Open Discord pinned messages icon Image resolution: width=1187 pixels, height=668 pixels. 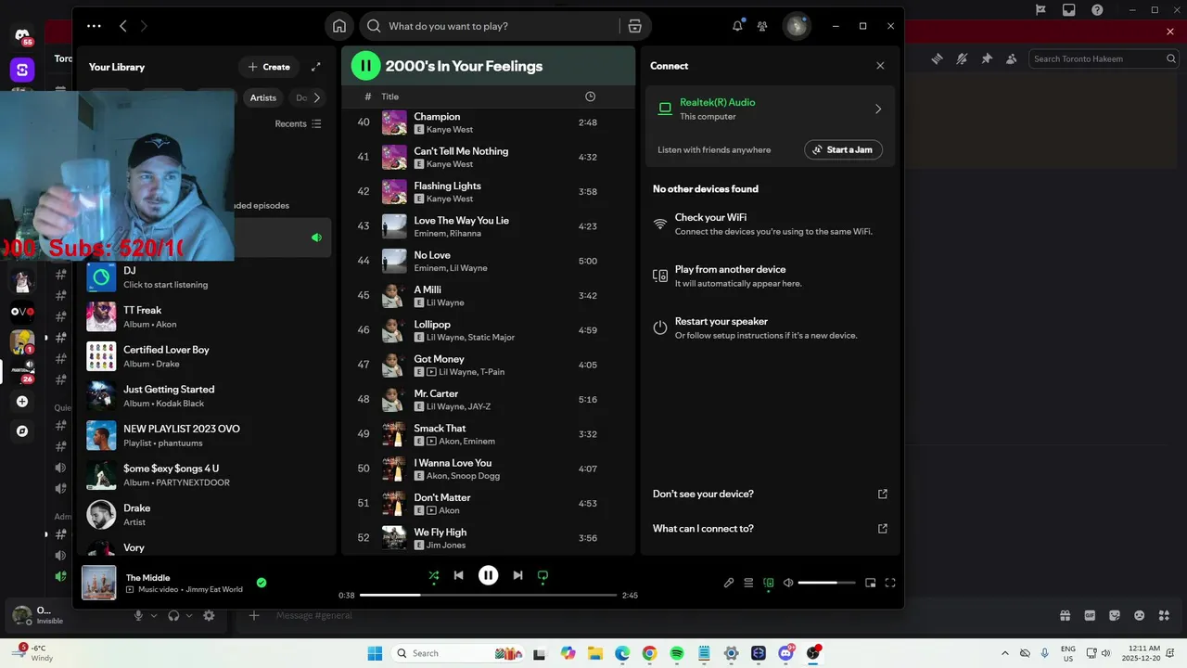tap(987, 58)
